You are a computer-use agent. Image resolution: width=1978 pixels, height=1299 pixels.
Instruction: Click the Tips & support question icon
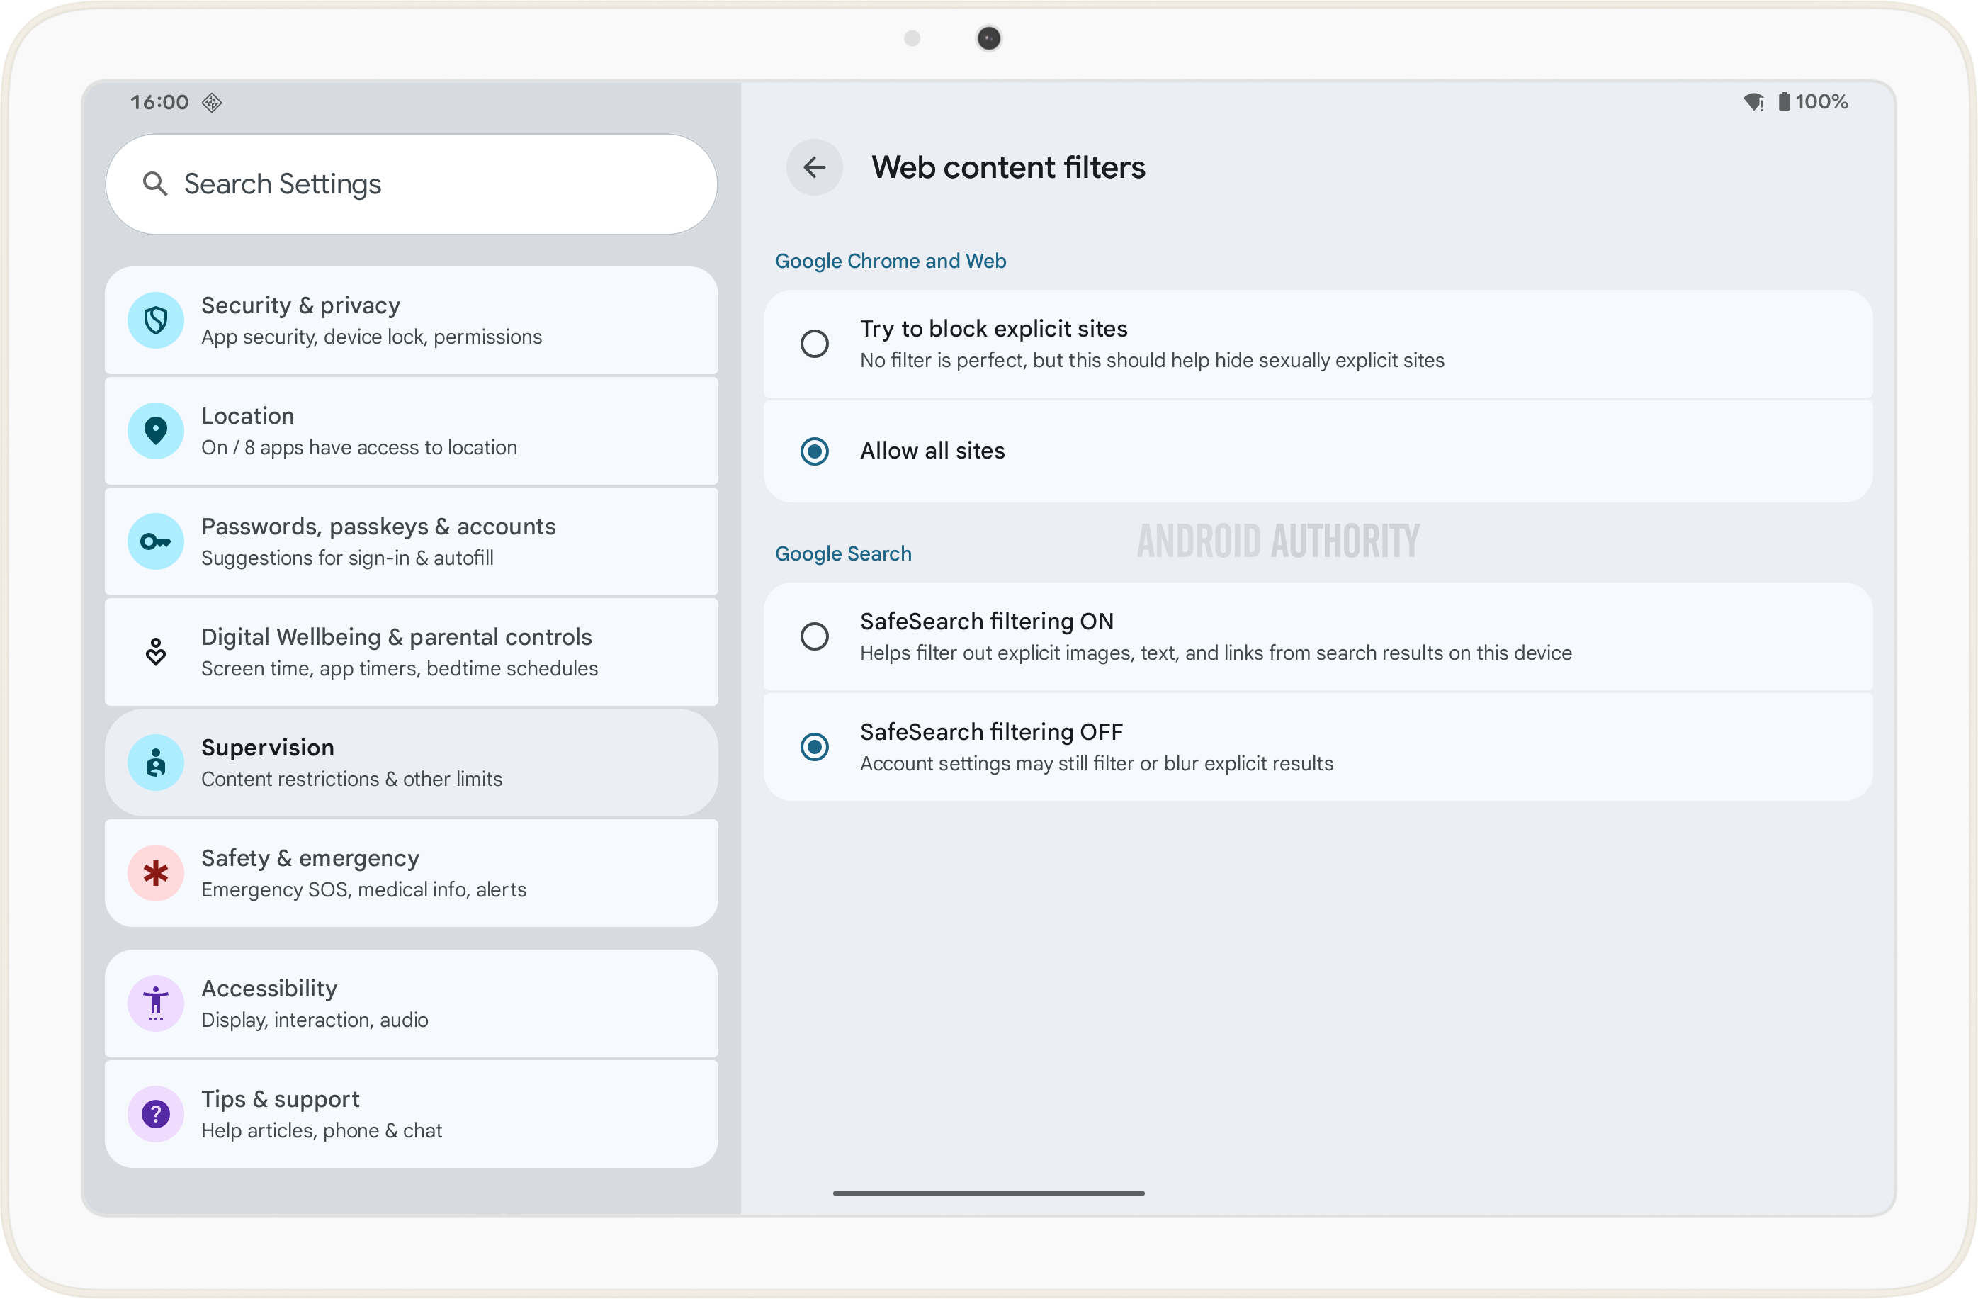coord(155,1113)
